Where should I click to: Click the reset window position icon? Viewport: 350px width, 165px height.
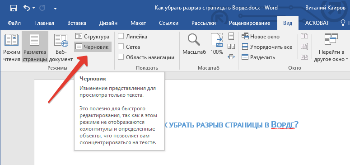[x=304, y=57]
